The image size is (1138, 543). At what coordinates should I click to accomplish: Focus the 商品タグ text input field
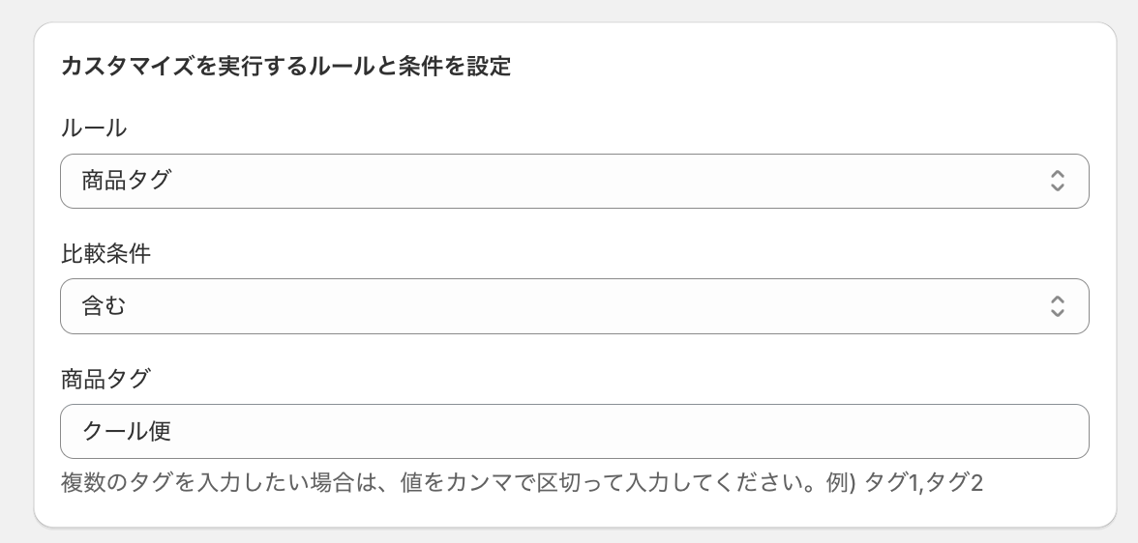[x=574, y=431]
